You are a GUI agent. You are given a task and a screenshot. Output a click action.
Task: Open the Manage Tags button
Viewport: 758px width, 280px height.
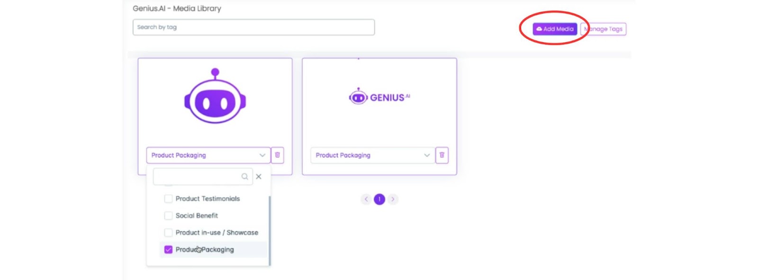click(604, 29)
